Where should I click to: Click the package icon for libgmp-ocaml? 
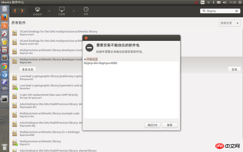point(15,33)
